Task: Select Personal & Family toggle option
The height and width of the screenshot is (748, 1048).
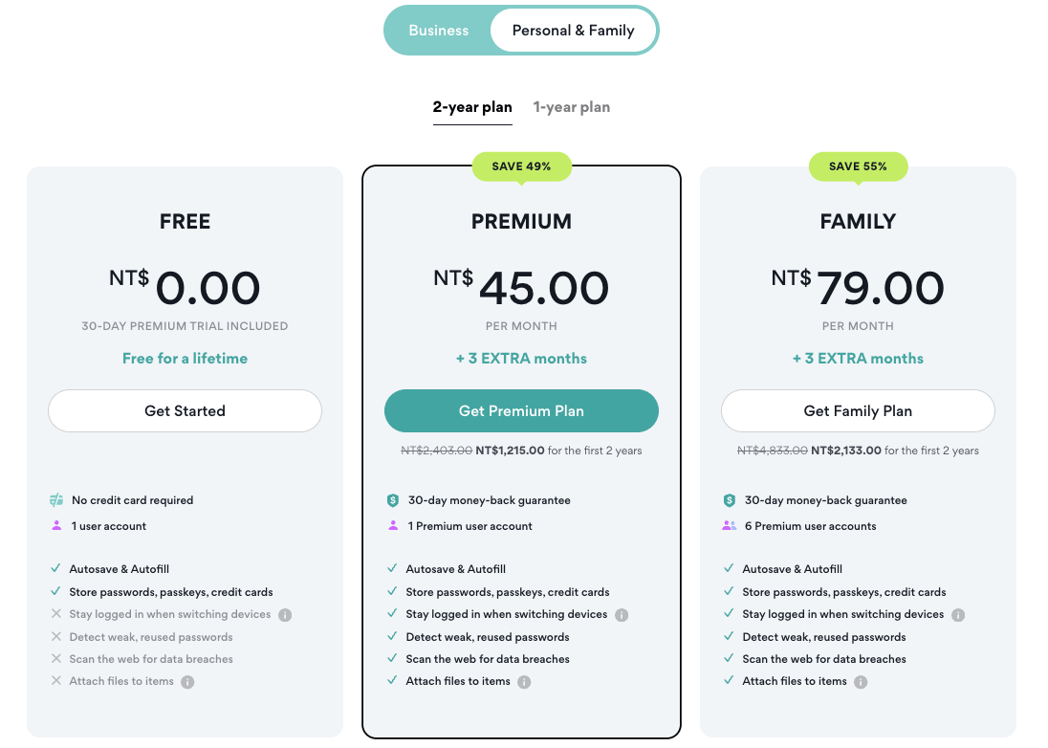Action: (x=573, y=31)
